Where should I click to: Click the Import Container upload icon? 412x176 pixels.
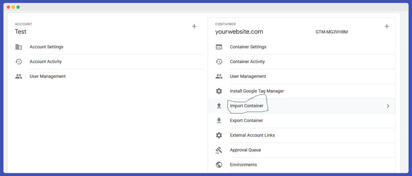coord(219,106)
